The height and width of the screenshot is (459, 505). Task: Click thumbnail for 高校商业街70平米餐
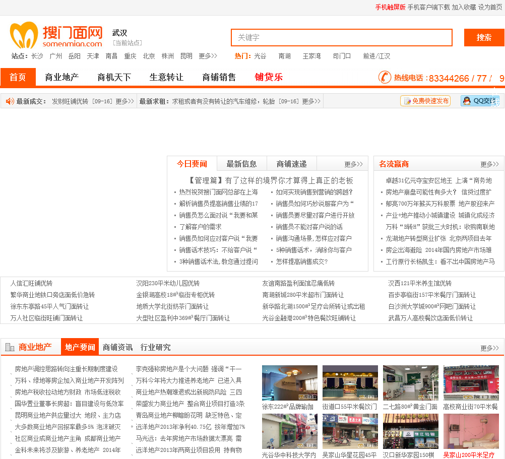coord(471,383)
